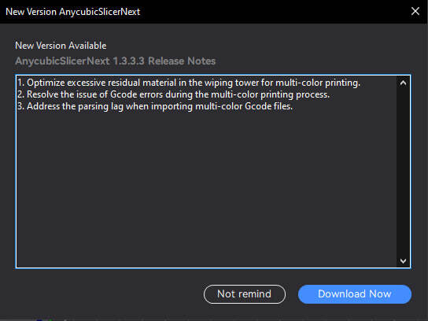
Task: Click the release notes scroll down arrow
Action: pos(403,260)
